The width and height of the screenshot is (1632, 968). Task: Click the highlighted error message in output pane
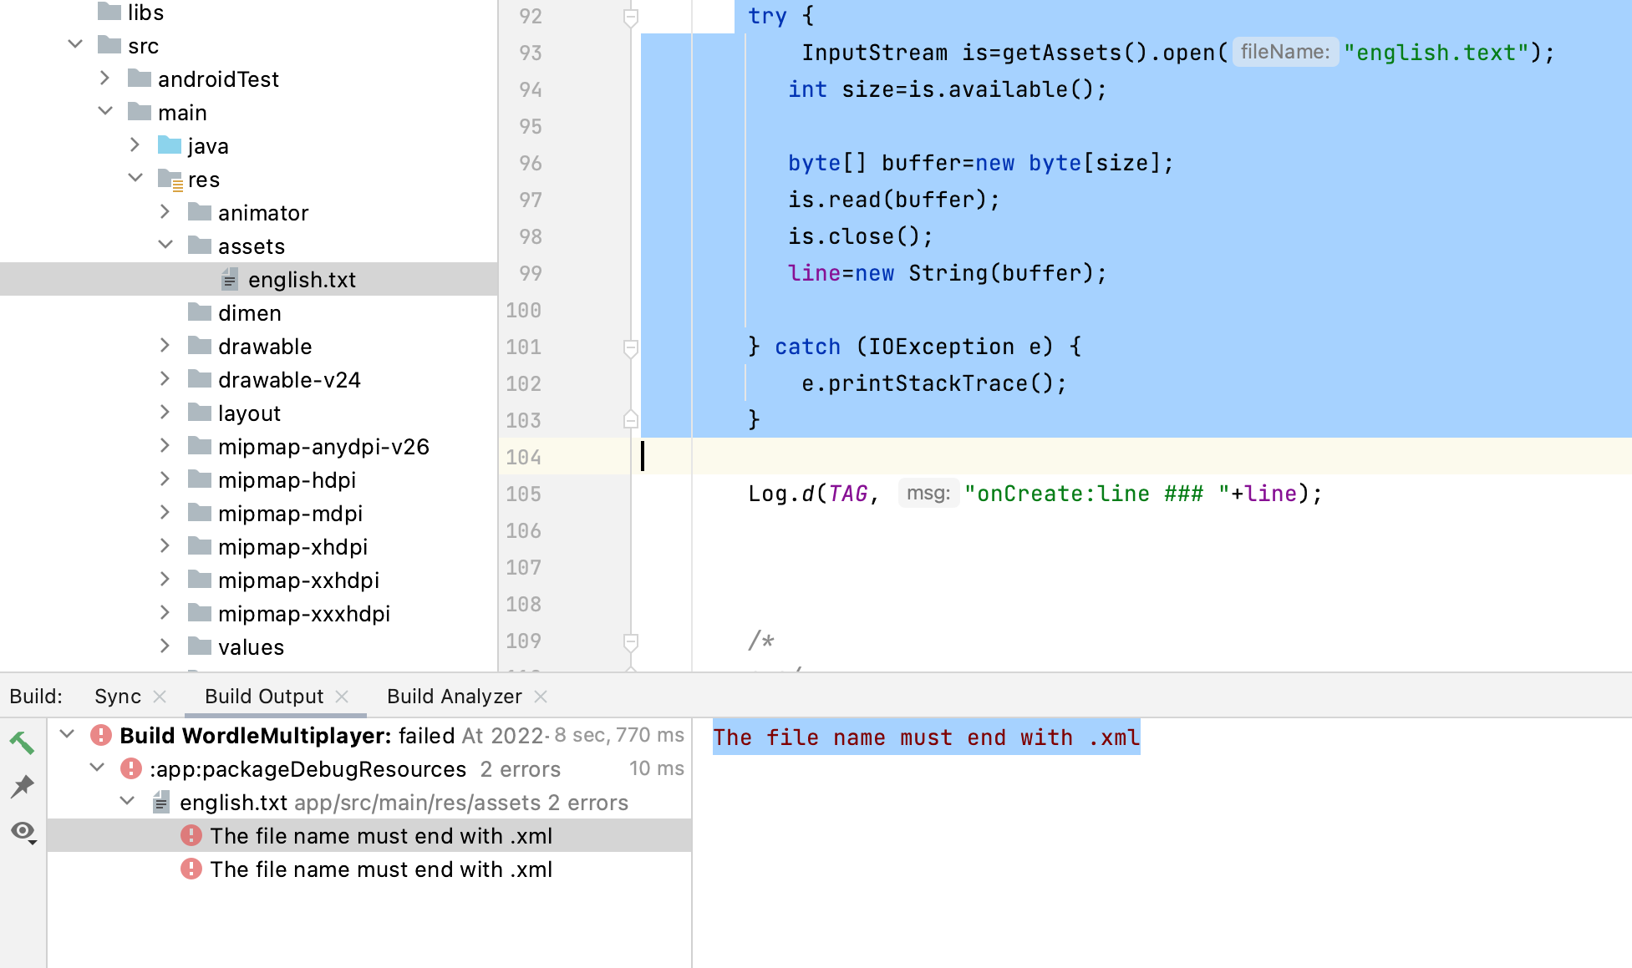click(x=926, y=737)
